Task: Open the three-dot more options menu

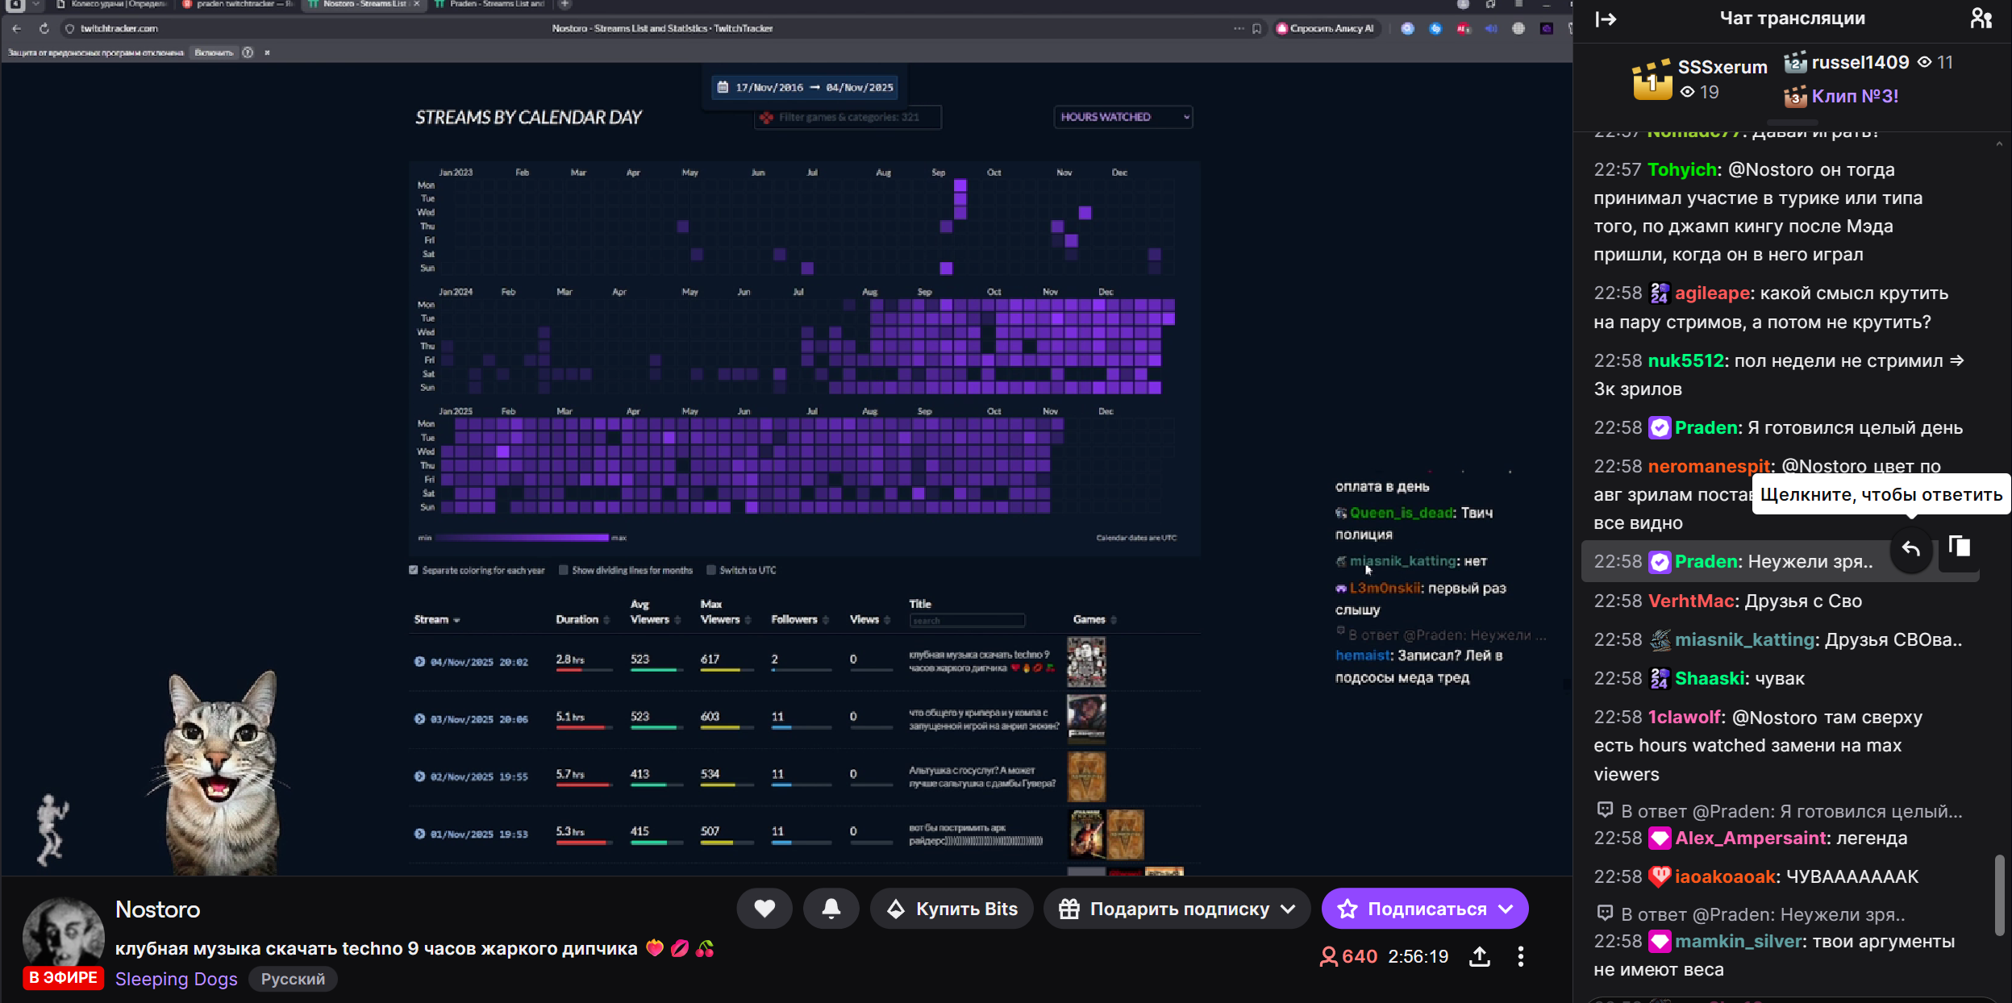Action: pos(1520,957)
